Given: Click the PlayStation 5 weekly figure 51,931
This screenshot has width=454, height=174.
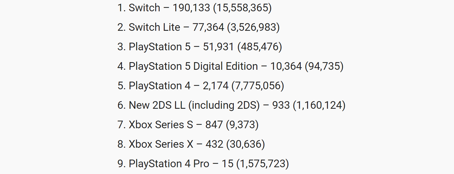Looking at the screenshot, I should pyautogui.click(x=219, y=47).
